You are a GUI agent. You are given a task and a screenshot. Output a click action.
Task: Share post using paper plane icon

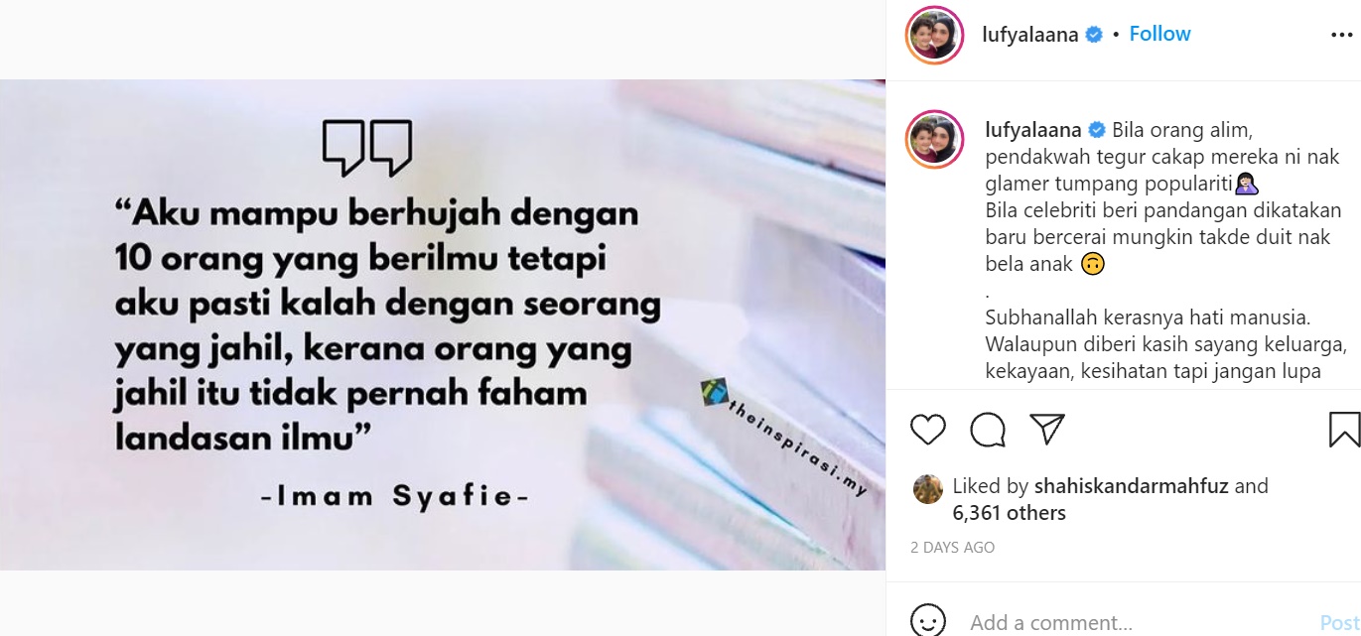[x=1047, y=429]
